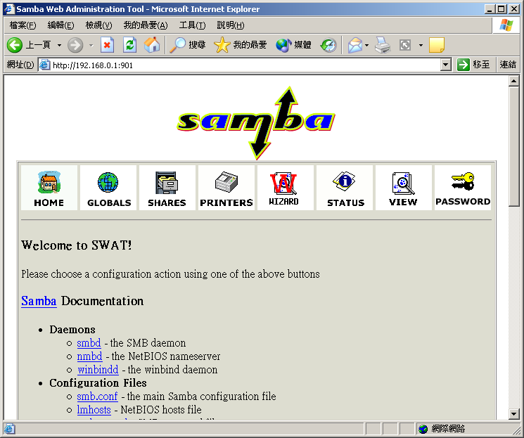Image resolution: width=524 pixels, height=438 pixels.
Task: Open the 檔案(F) menu
Action: click(x=23, y=25)
